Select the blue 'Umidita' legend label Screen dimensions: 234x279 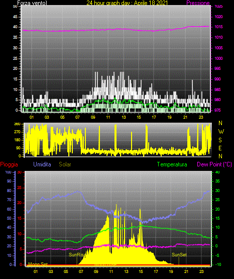(x=42, y=164)
